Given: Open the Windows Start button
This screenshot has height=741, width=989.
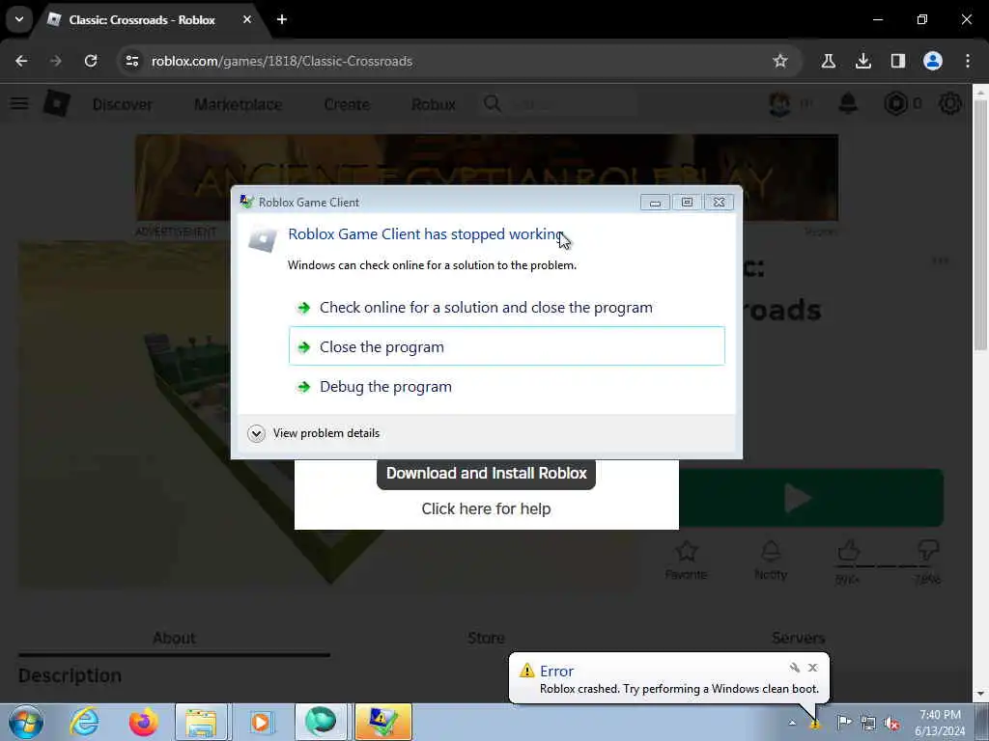Looking at the screenshot, I should pos(26,722).
